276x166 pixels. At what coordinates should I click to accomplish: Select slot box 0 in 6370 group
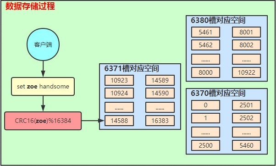click(205, 105)
